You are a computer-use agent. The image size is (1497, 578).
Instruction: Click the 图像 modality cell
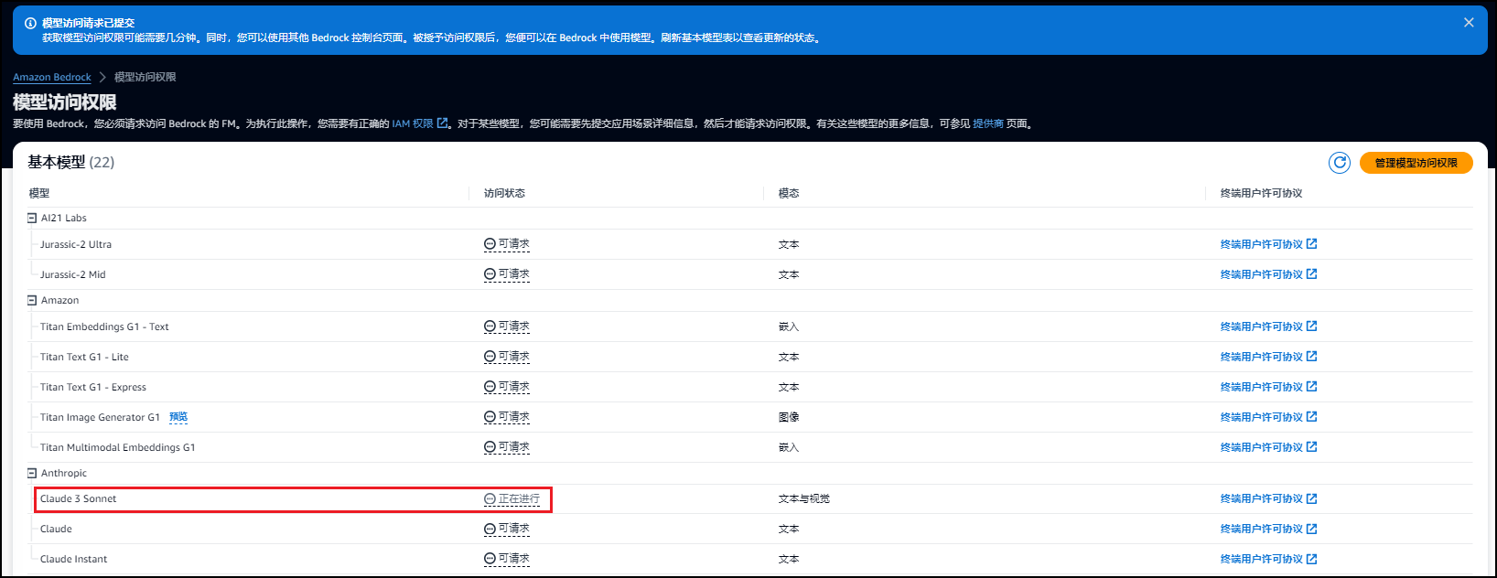point(789,417)
